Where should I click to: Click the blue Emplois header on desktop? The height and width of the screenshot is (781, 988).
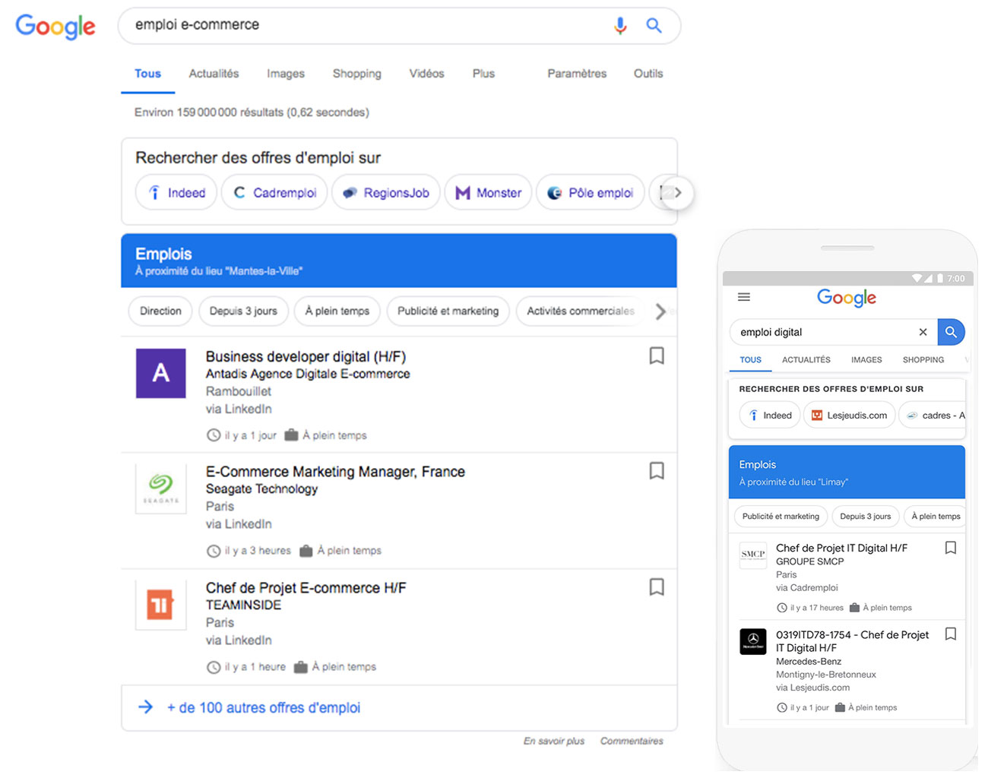click(x=399, y=261)
